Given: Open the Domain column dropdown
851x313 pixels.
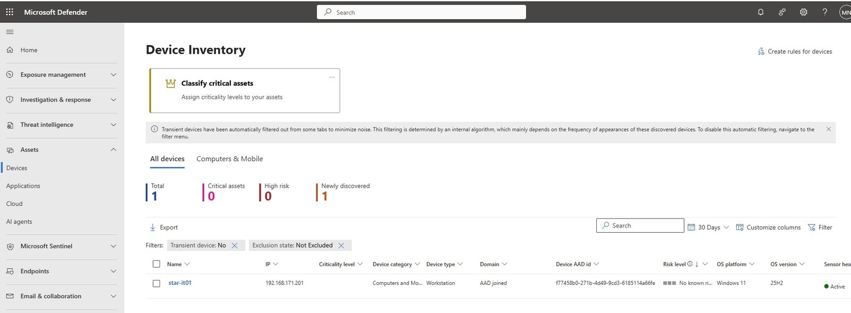Looking at the screenshot, I should pyautogui.click(x=505, y=264).
